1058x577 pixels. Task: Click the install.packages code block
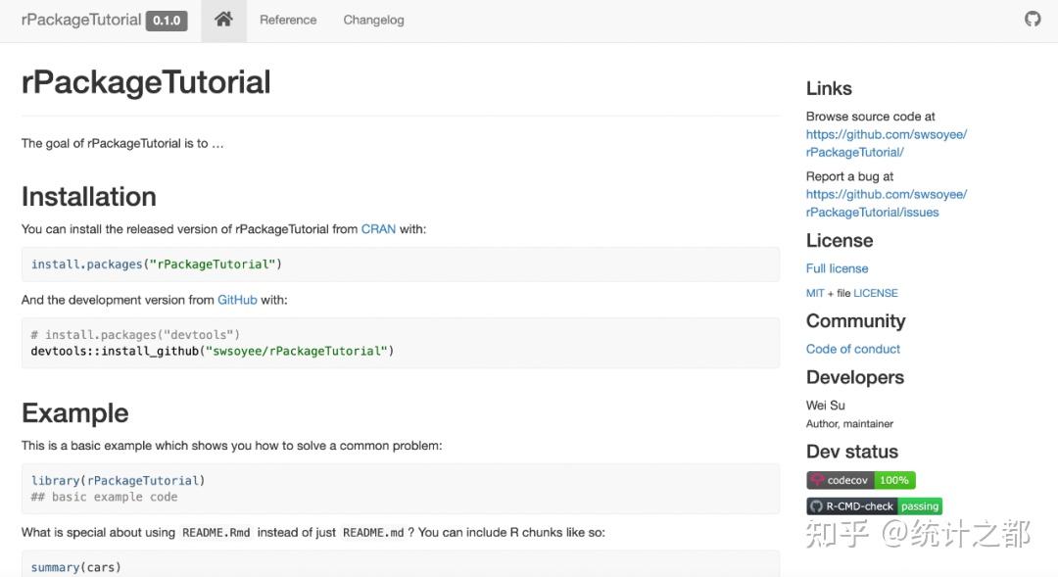click(x=400, y=264)
